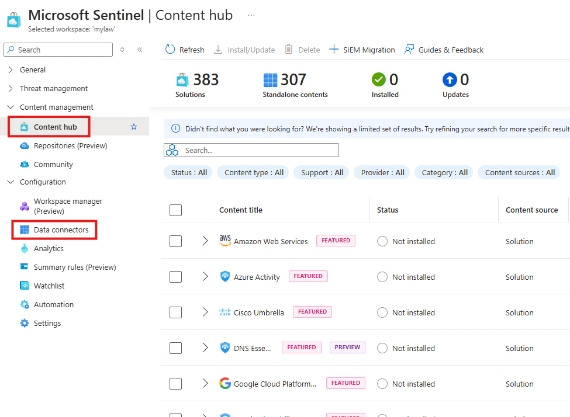
Task: Open Analytics page
Action: (49, 248)
